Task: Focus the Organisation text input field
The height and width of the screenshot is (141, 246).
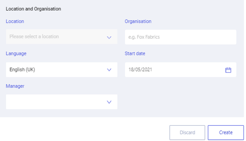Action: (181, 37)
